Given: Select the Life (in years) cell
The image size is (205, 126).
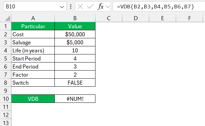Looking at the screenshot, I should (33, 50).
